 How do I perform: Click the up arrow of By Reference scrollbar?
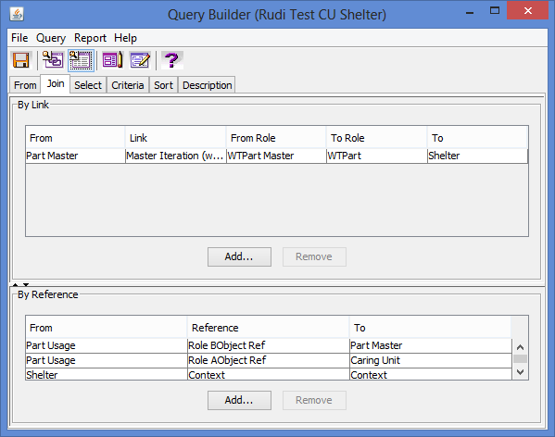pos(521,347)
